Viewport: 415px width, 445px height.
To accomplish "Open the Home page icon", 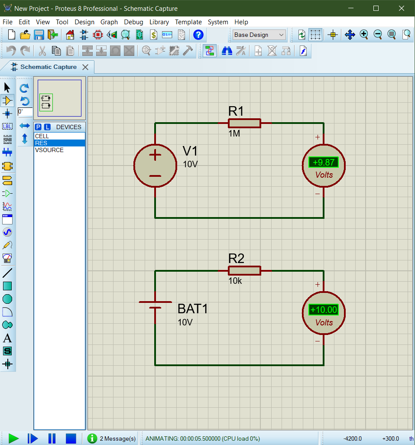I will click(70, 35).
